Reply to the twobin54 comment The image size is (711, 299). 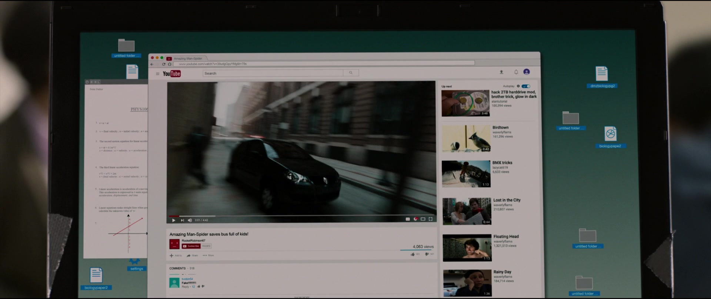[186, 287]
